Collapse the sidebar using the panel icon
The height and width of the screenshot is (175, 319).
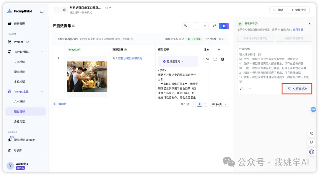tap(42, 11)
